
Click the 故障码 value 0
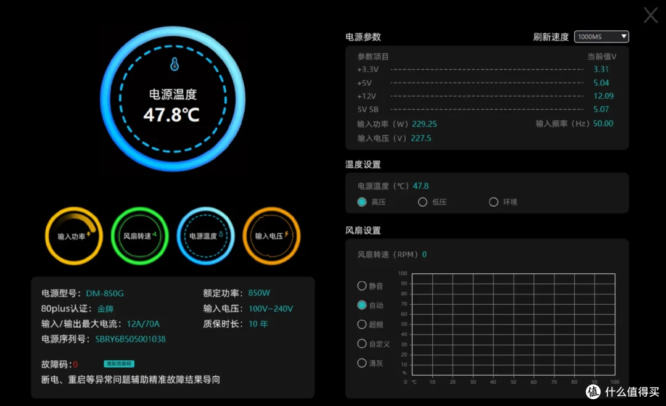tap(75, 364)
